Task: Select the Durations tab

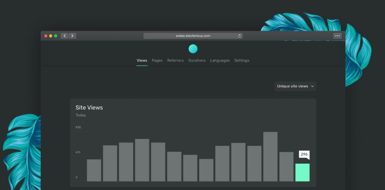Action: click(197, 60)
